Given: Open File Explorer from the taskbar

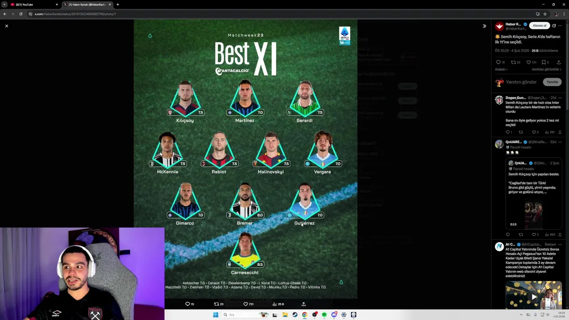Looking at the screenshot, I should click(284, 315).
